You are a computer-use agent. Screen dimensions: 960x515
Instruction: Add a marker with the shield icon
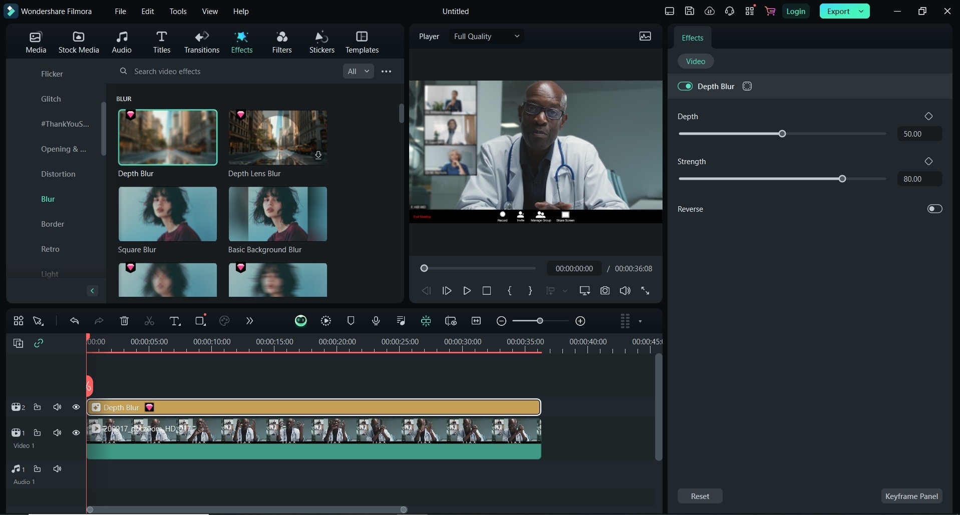coord(351,321)
